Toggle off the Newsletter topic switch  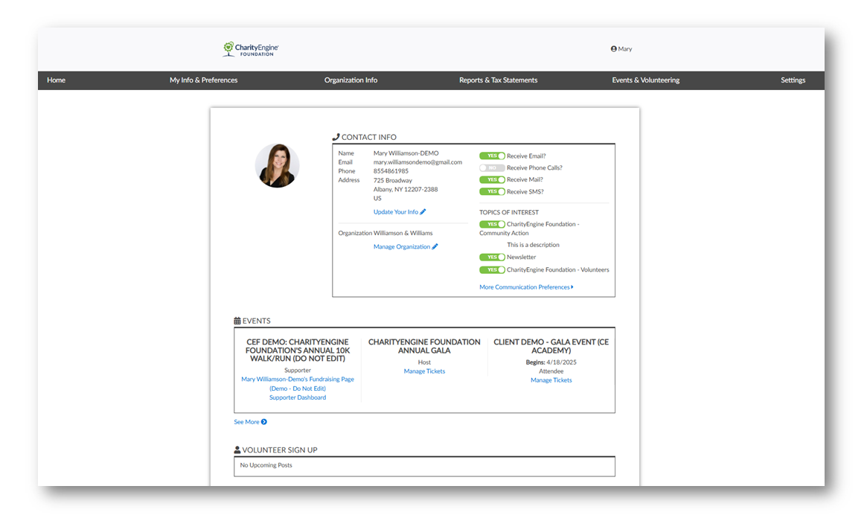(x=492, y=258)
